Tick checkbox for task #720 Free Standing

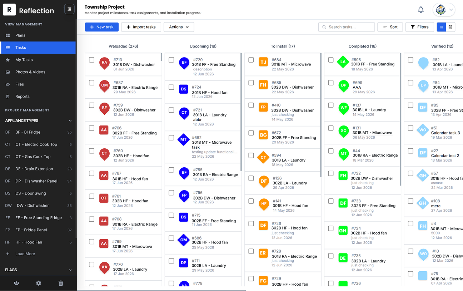coord(171,60)
